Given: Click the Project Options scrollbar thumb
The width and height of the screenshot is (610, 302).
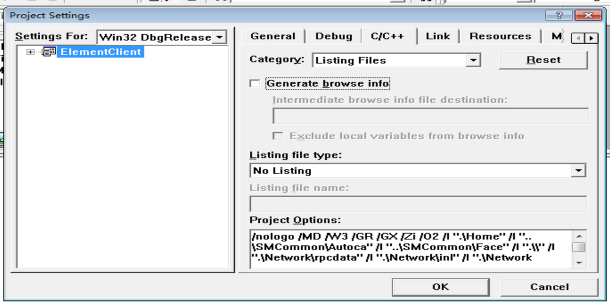Looking at the screenshot, I should tap(579, 246).
